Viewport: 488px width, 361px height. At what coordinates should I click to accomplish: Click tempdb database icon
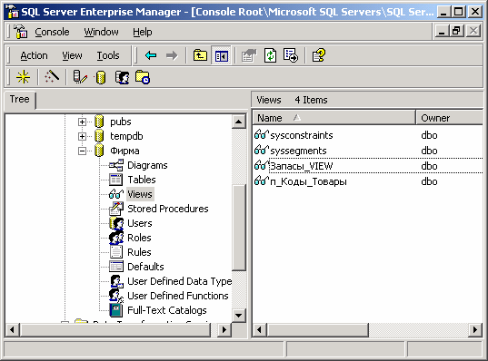click(x=99, y=136)
